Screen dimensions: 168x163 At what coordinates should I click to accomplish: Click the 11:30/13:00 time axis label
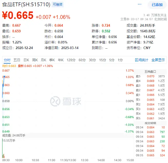tap(68, 160)
